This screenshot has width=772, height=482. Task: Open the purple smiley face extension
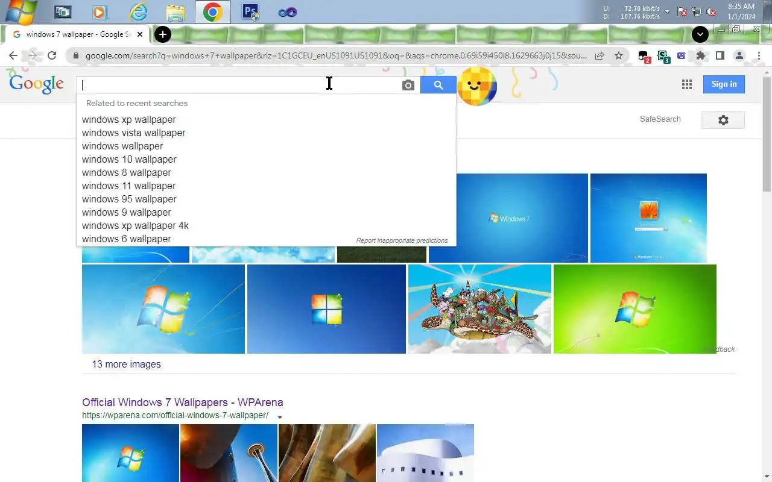[682, 55]
